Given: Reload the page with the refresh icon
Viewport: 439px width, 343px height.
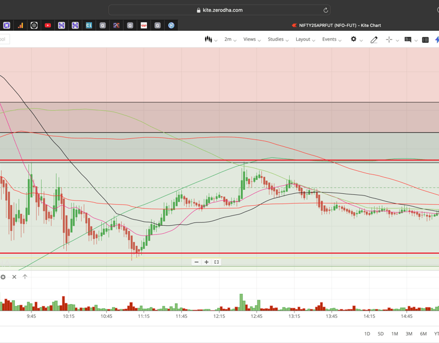Looking at the screenshot, I should coord(326,10).
